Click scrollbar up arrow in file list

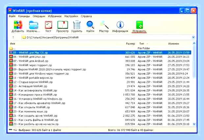pyautogui.click(x=194, y=43)
